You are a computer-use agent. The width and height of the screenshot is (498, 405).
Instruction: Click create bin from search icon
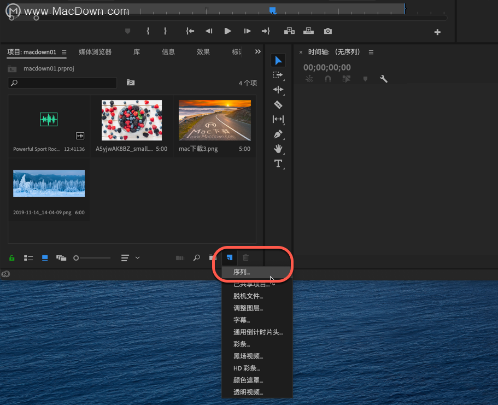131,83
